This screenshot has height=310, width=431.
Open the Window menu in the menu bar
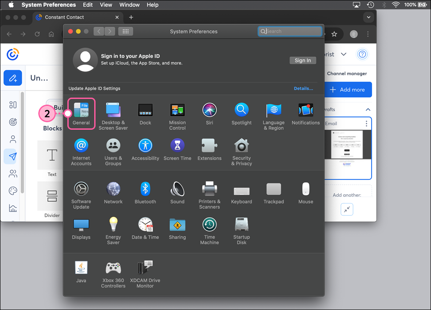(129, 5)
